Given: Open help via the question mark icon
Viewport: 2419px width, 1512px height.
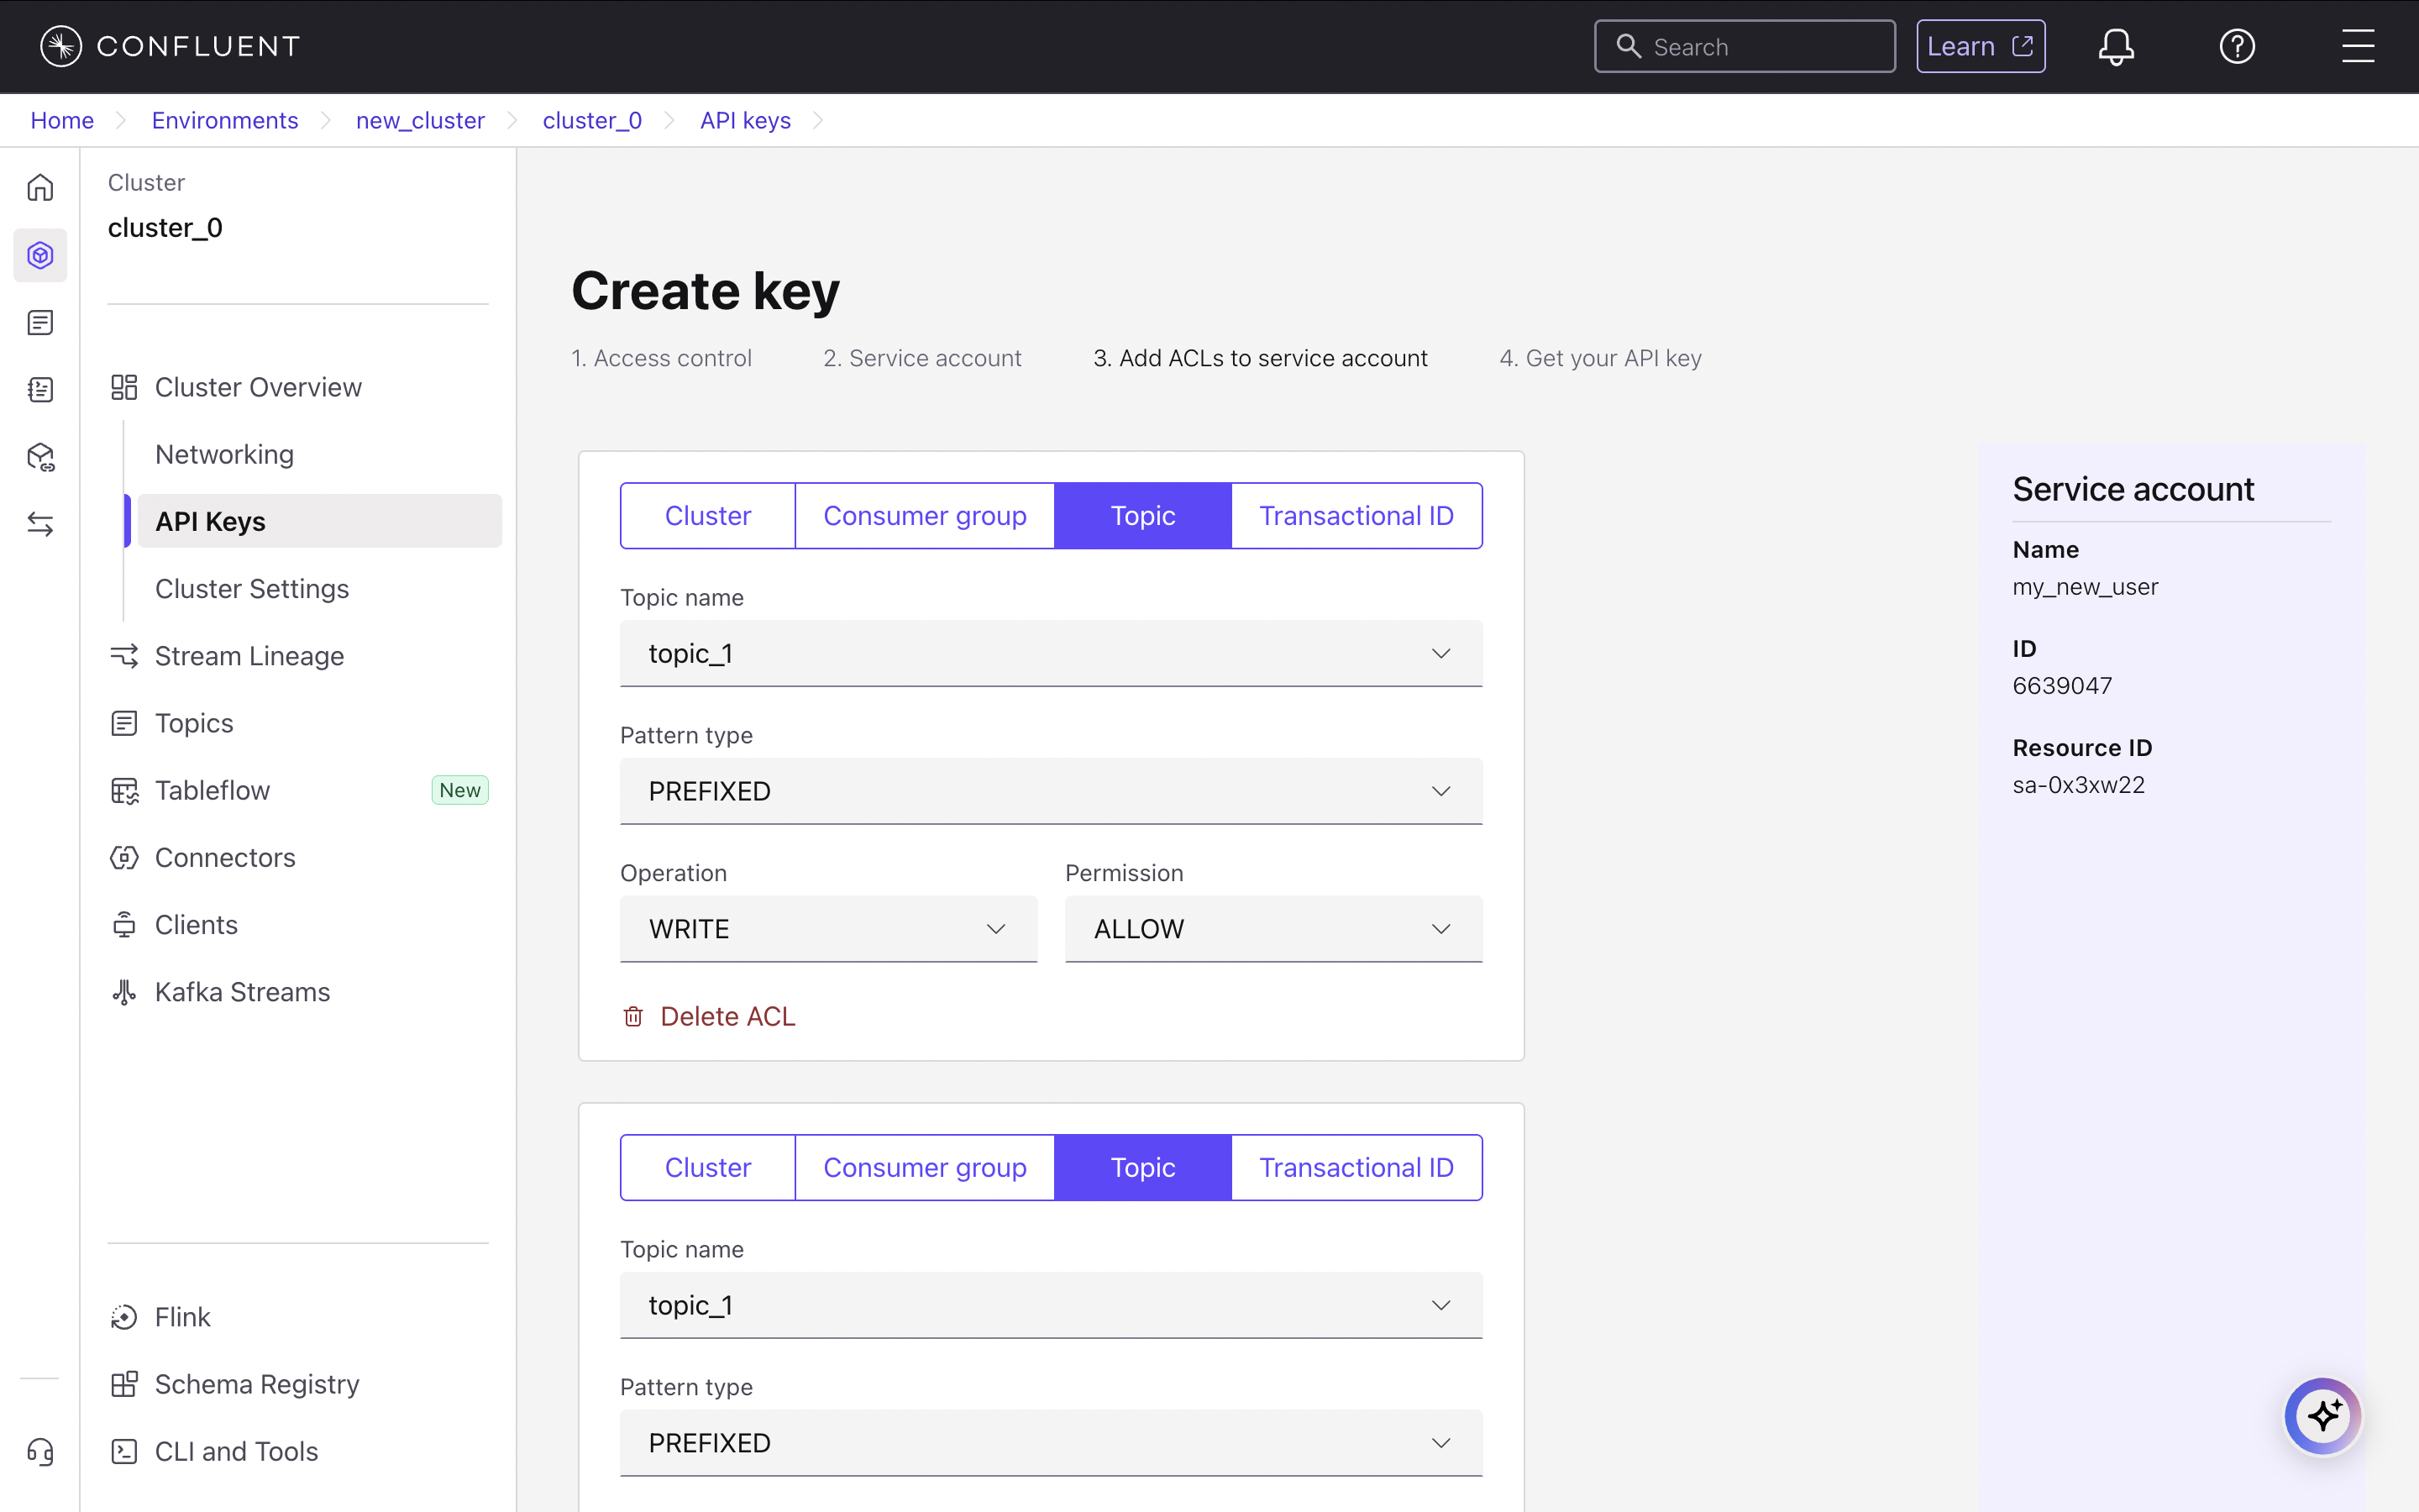Looking at the screenshot, I should (x=2238, y=45).
